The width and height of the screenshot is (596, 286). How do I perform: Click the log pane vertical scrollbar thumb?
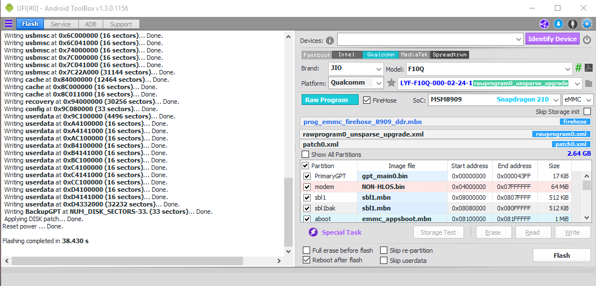[289, 212]
